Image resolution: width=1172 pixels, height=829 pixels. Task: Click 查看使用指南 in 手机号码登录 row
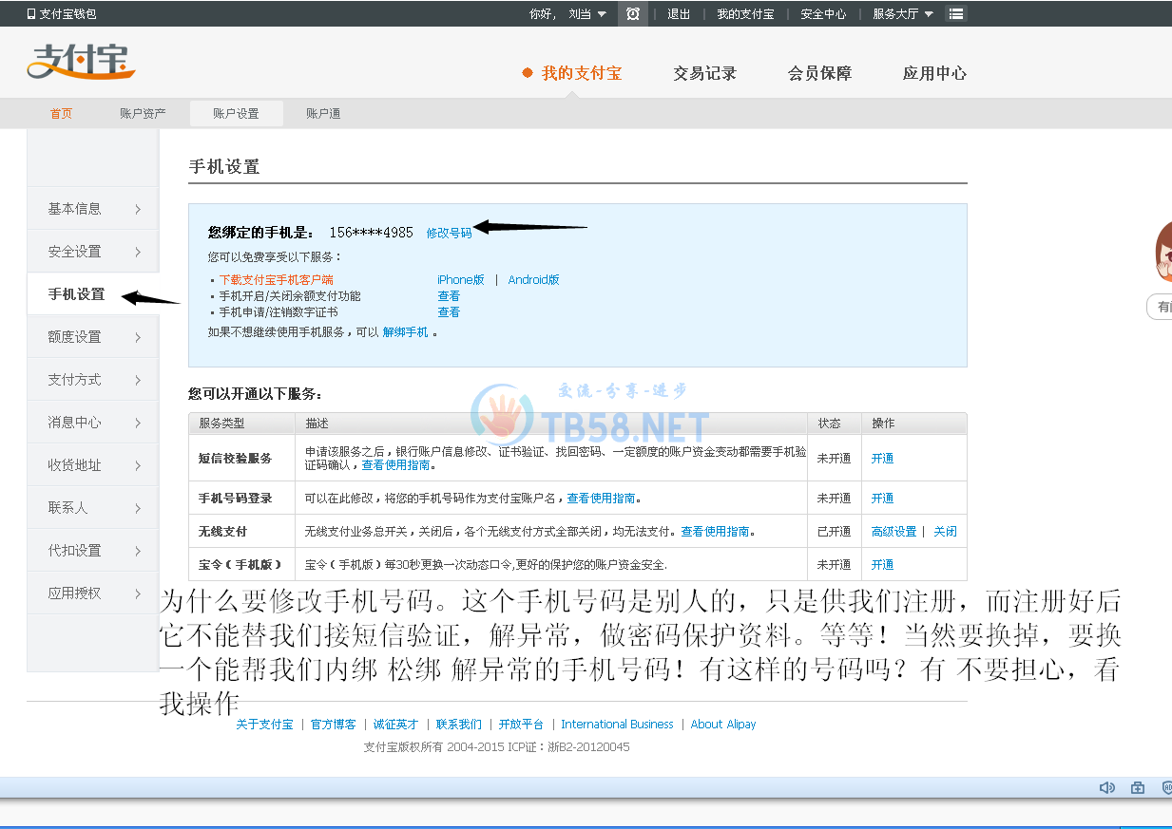602,498
